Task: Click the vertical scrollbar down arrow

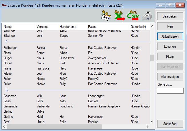Action: pyautogui.click(x=152, y=122)
